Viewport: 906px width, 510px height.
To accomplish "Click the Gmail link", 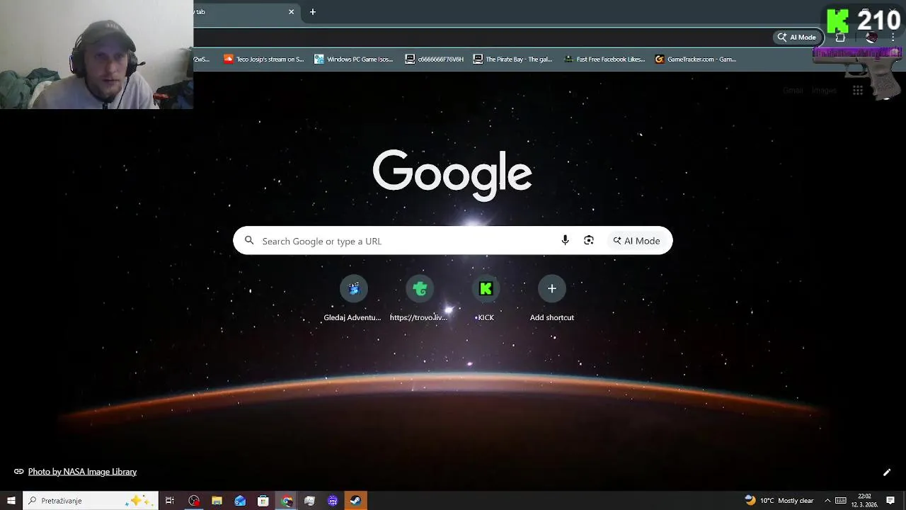I will 793,90.
